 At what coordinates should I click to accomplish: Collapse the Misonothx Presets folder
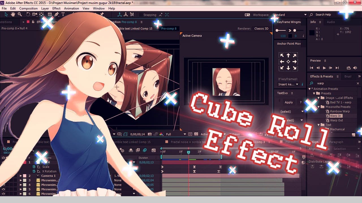pos(319,107)
